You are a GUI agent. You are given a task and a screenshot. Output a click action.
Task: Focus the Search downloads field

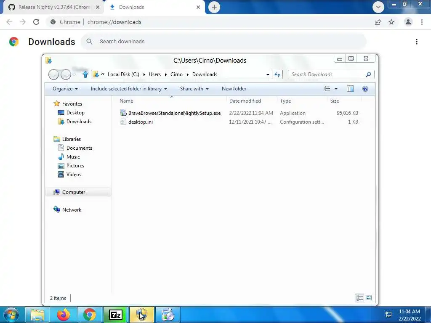[224, 42]
